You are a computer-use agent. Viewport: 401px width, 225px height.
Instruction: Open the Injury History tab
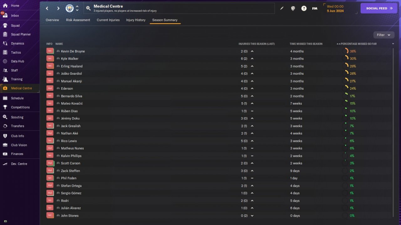coord(136,20)
